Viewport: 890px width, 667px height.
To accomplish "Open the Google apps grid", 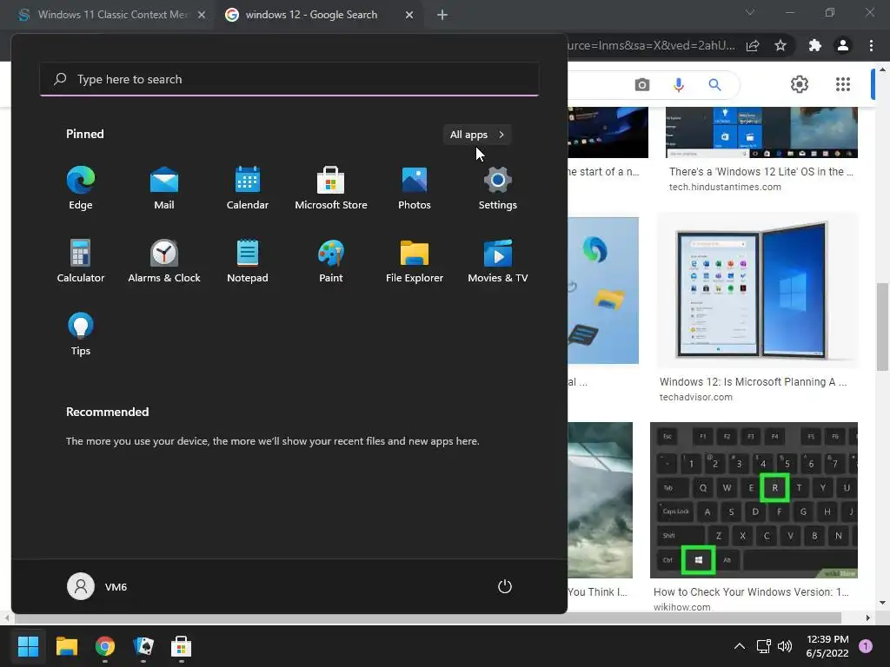I will pyautogui.click(x=843, y=84).
